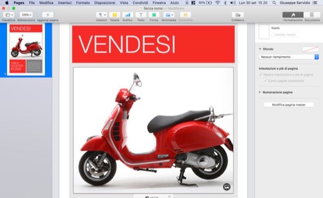Collapse the Sfondo section
The width and height of the screenshot is (323, 198).
point(260,49)
